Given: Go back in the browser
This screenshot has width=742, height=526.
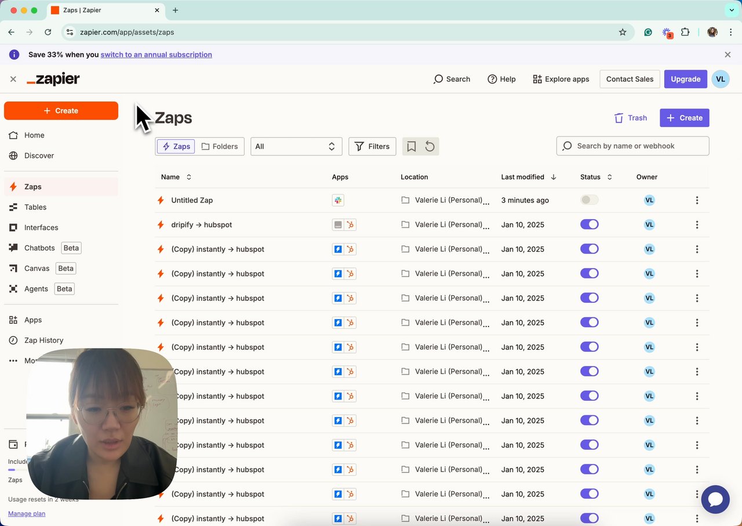Looking at the screenshot, I should (x=12, y=32).
